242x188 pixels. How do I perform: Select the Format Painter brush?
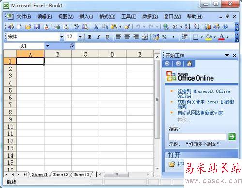[127, 27]
